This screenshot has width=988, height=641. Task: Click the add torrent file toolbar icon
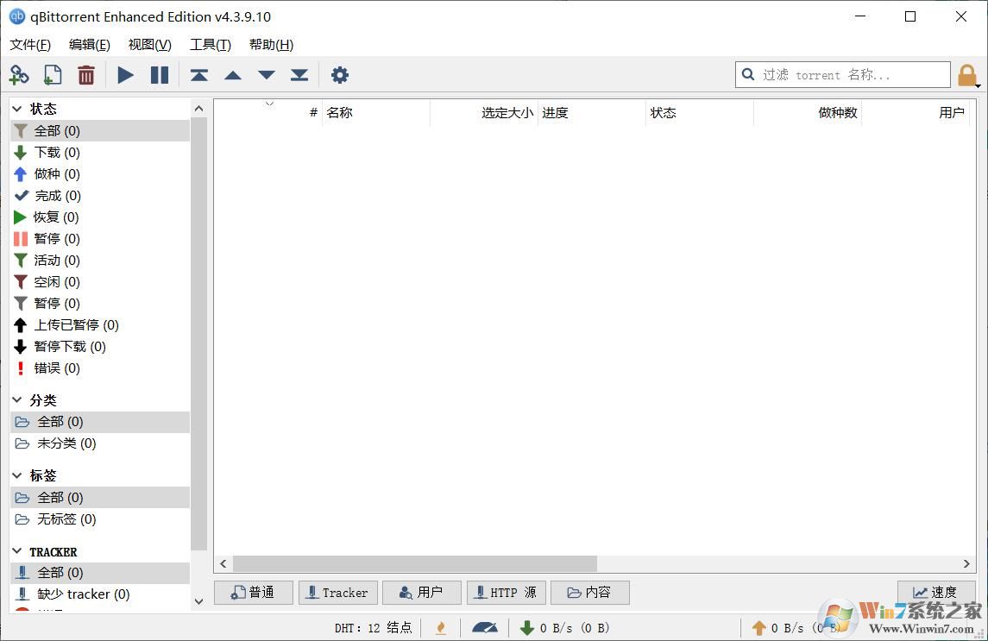pyautogui.click(x=53, y=75)
